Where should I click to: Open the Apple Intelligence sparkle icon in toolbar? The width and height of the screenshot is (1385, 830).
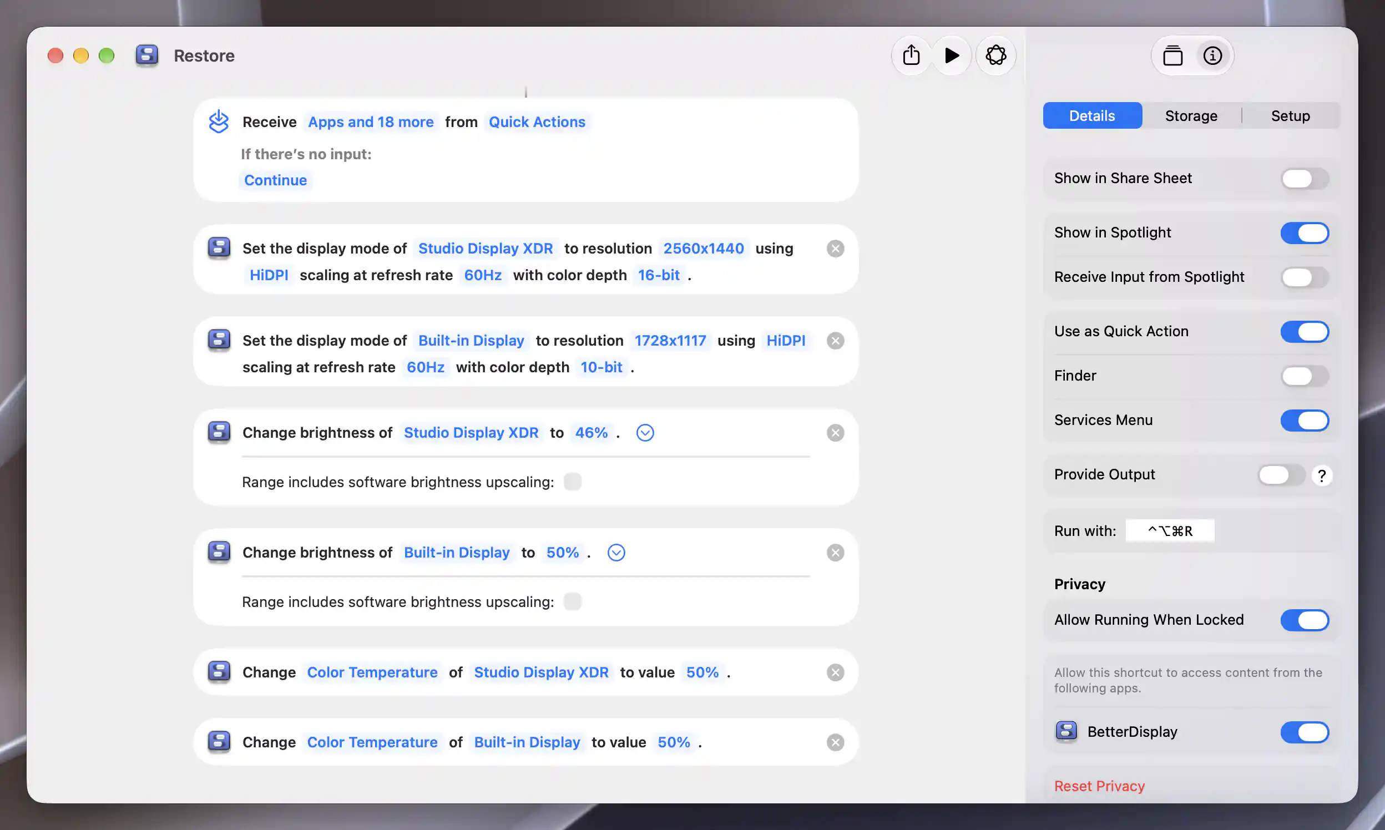(995, 55)
